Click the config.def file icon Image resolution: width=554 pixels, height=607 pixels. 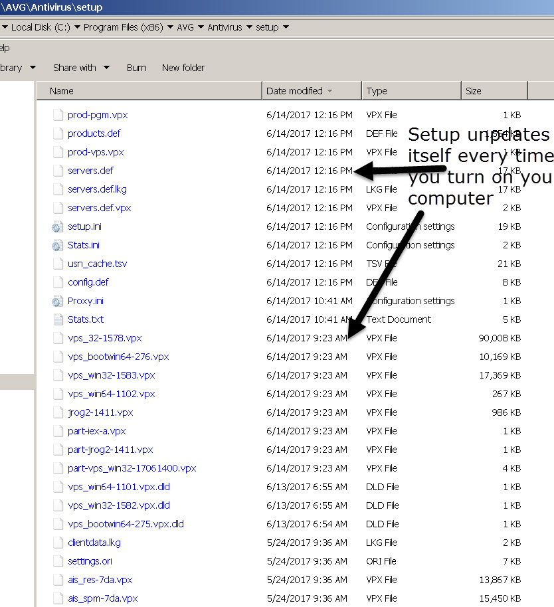pyautogui.click(x=58, y=282)
